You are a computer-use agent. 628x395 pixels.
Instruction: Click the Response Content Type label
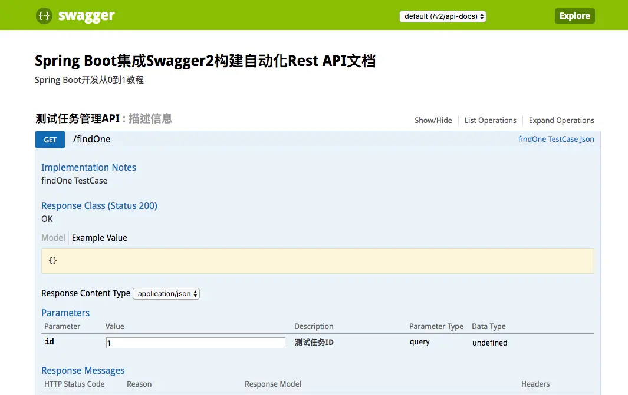click(86, 293)
